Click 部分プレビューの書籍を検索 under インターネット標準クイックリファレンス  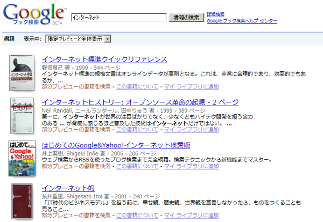[76, 86]
